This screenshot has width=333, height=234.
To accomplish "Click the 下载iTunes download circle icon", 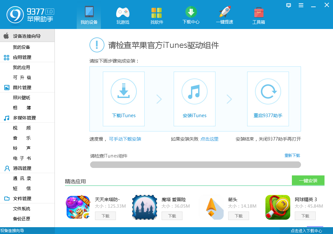I will point(124,91).
